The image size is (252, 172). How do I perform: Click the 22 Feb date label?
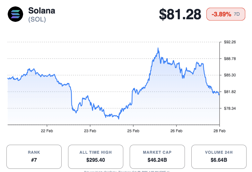pos(47,131)
